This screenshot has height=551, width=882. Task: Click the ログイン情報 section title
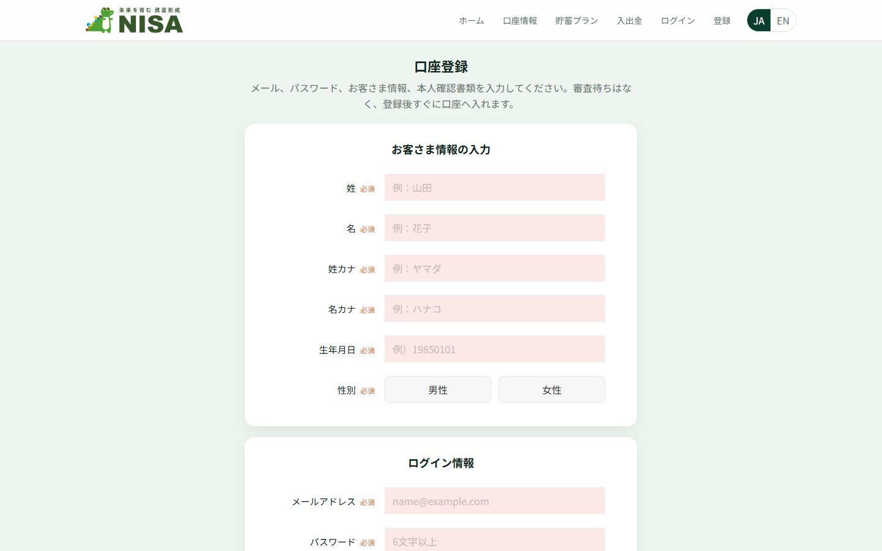click(x=441, y=463)
